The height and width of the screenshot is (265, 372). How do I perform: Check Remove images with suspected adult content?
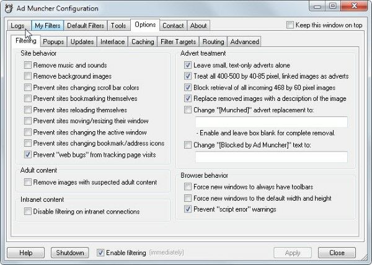[28, 182]
